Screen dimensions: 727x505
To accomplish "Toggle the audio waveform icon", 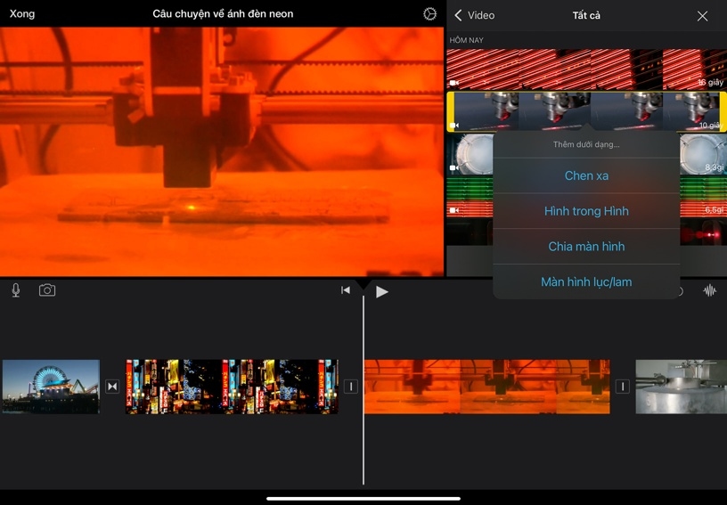I will 710,290.
